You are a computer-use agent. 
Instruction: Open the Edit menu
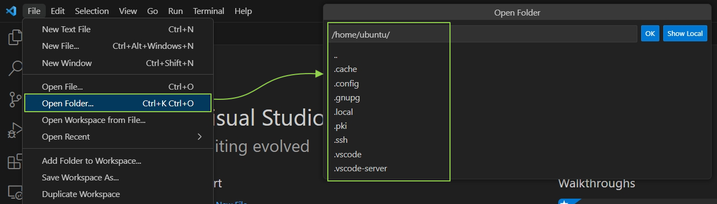tap(58, 11)
